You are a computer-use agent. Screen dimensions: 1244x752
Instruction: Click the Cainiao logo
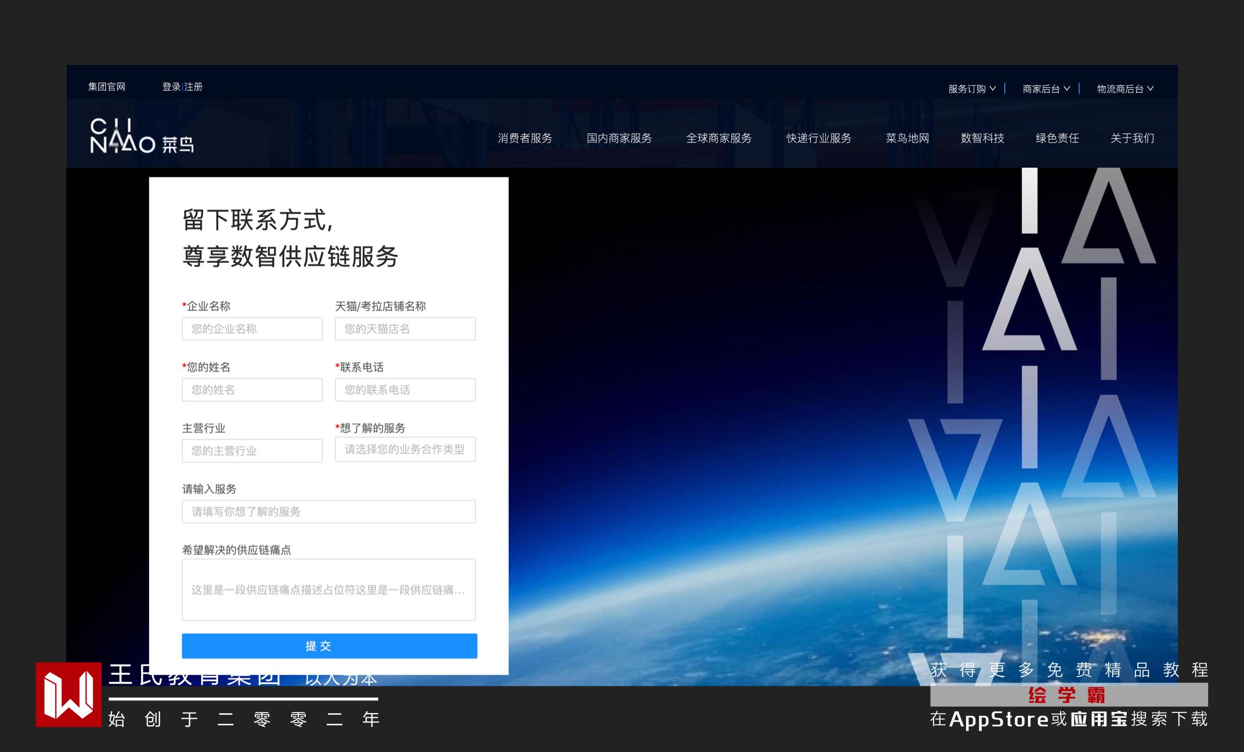coord(142,136)
